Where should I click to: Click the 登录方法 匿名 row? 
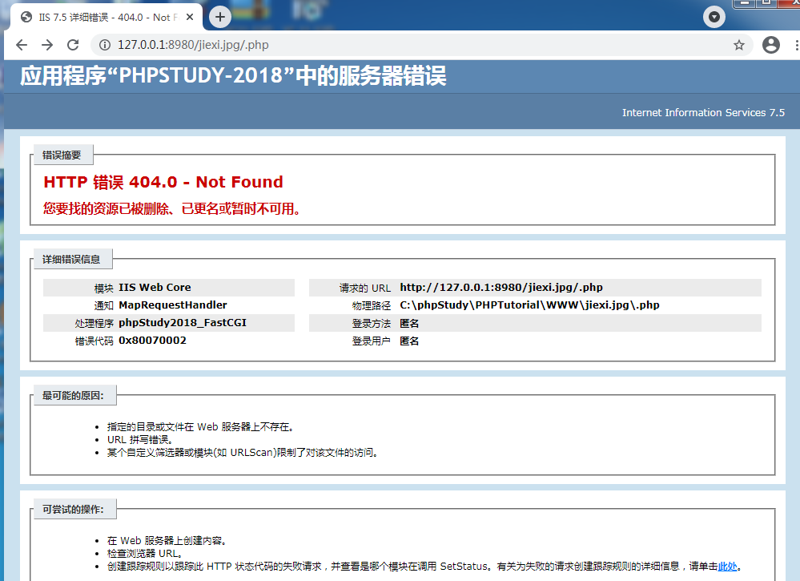click(535, 323)
